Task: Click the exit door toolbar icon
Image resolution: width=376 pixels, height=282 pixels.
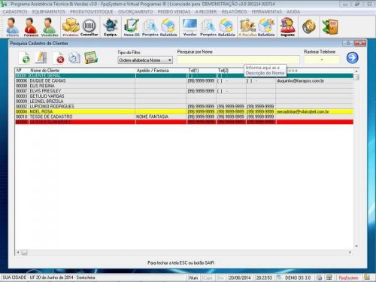Action: click(x=330, y=26)
